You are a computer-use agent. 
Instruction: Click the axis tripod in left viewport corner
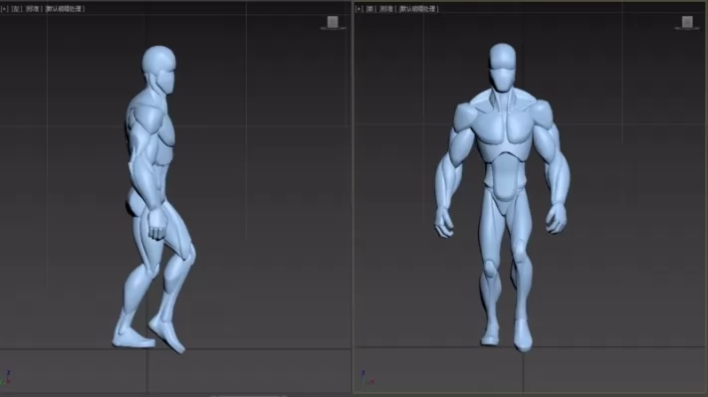[6, 378]
